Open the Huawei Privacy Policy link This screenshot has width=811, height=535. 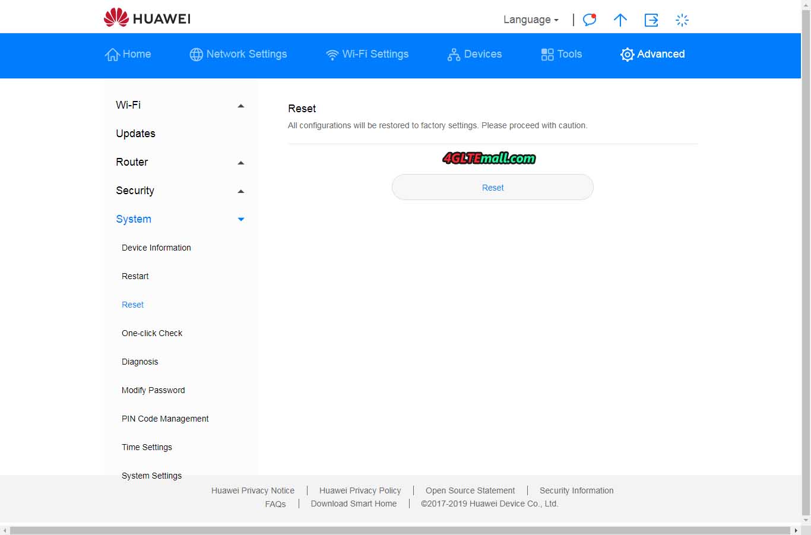(x=360, y=490)
